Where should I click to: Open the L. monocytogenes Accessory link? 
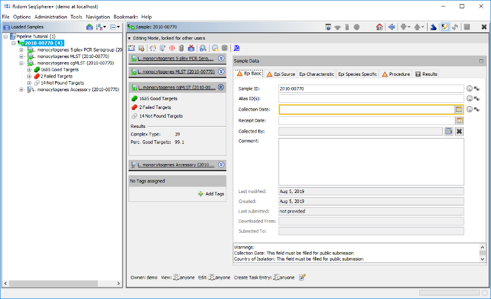pos(175,165)
